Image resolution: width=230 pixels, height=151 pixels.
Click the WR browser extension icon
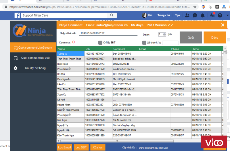(217, 7)
